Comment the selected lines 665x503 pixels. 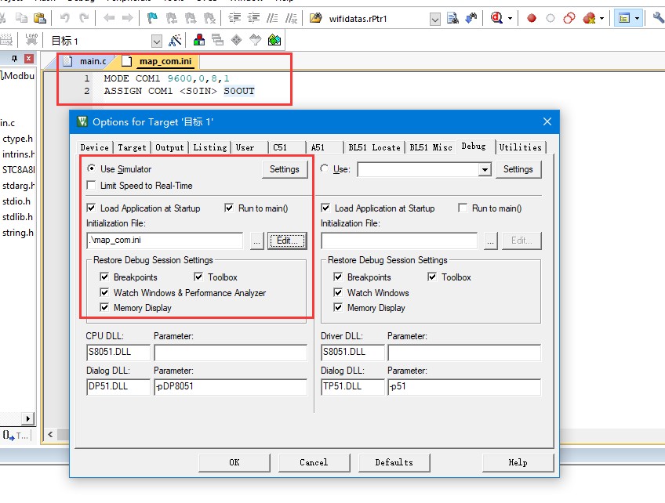272,18
